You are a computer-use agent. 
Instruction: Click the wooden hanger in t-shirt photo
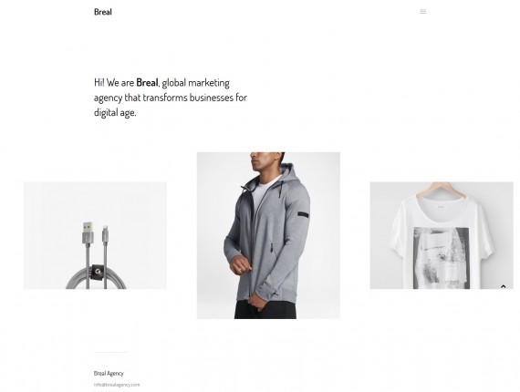[440, 191]
